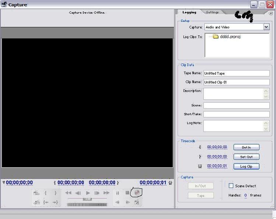The width and height of the screenshot is (276, 219).
Task: Pause the tape playback
Action: (x=118, y=193)
